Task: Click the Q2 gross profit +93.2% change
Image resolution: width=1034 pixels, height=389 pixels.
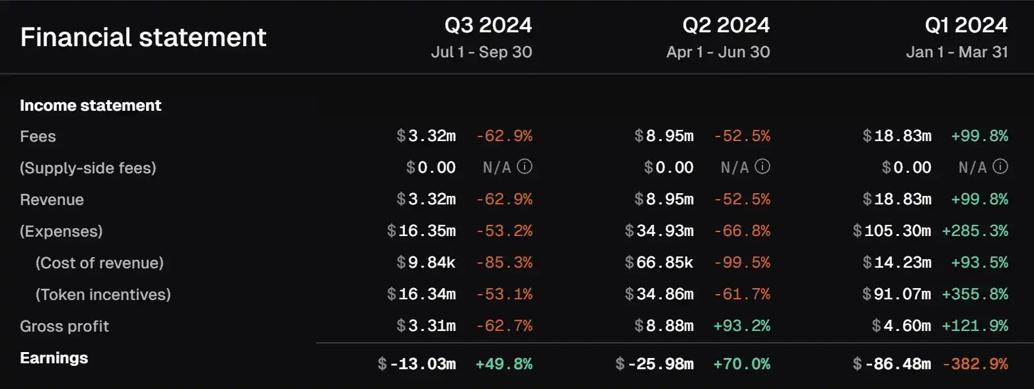Action: (x=741, y=326)
